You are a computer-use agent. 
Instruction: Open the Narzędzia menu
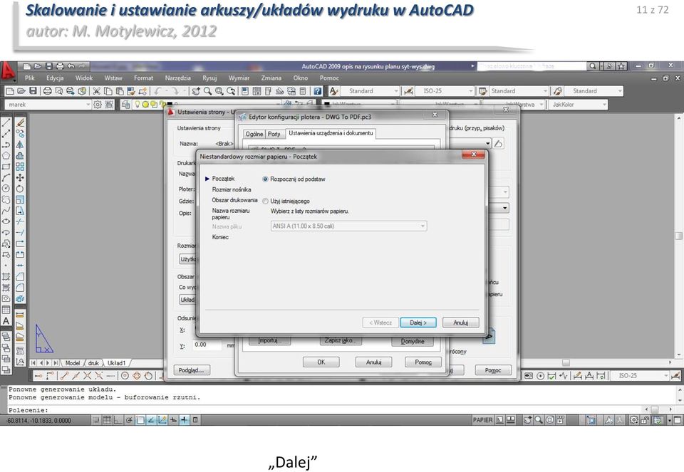click(x=177, y=78)
